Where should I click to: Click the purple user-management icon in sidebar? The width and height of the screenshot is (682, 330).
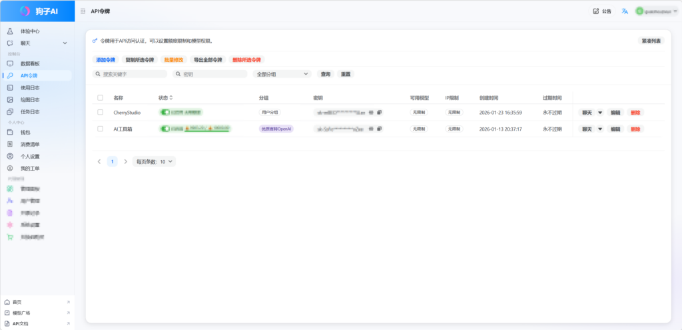tap(10, 201)
